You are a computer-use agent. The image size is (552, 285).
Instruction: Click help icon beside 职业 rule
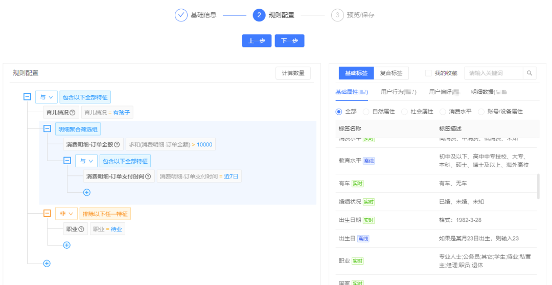pos(81,229)
